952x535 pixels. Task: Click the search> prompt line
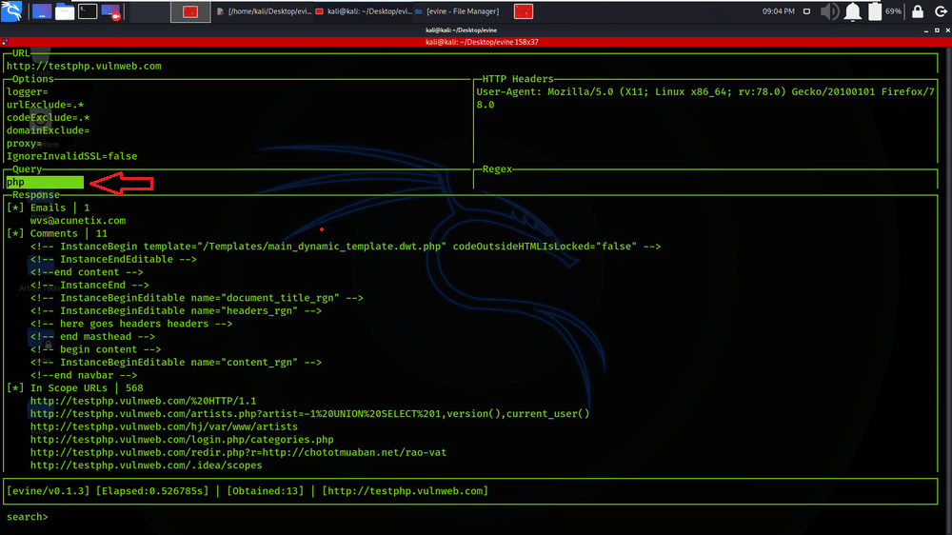click(x=28, y=517)
